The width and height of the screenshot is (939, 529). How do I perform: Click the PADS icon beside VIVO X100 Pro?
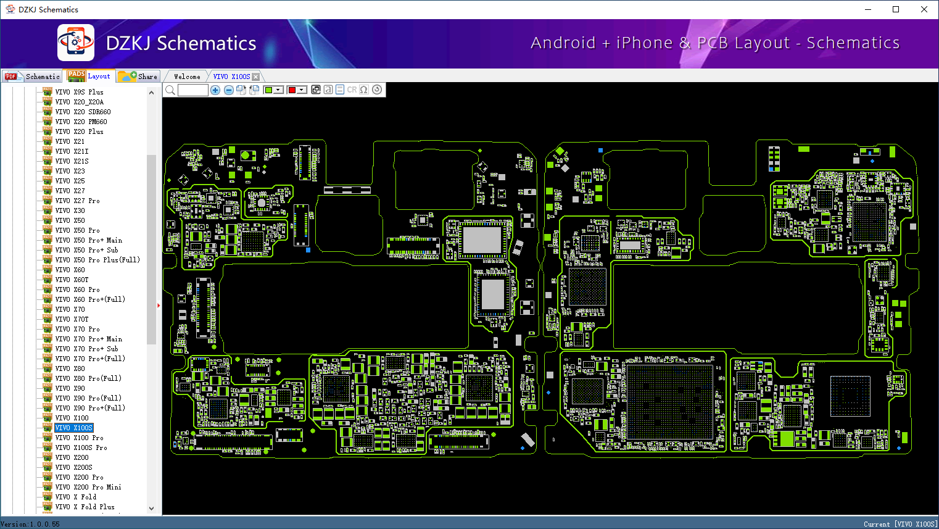click(48, 438)
